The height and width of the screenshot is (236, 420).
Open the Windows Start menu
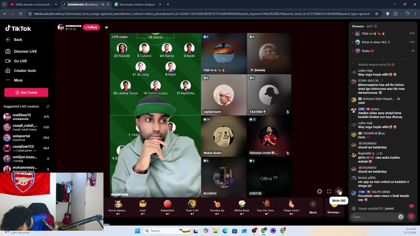137,231
